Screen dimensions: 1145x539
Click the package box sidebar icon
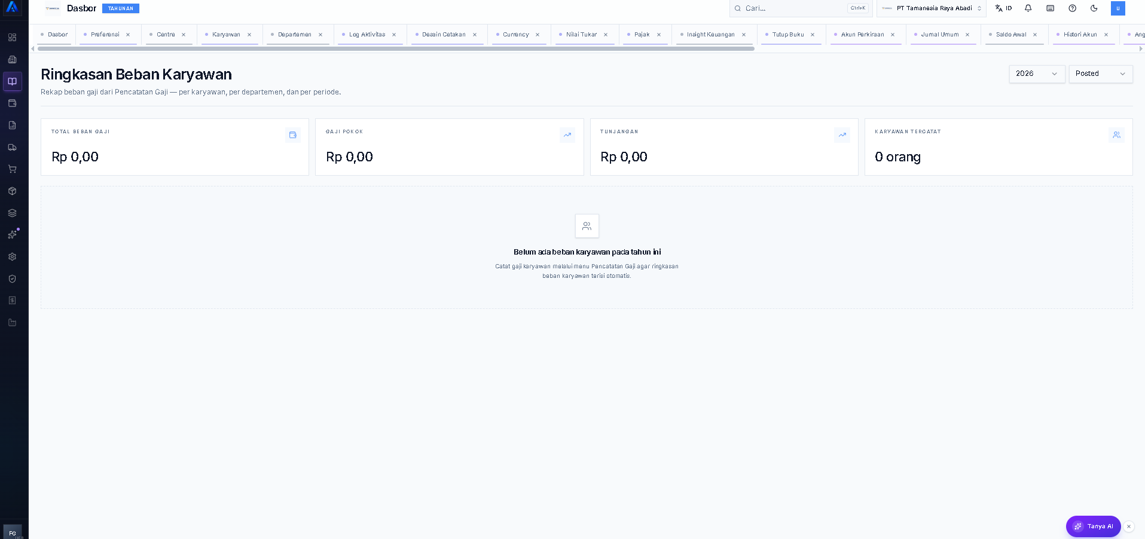12,191
